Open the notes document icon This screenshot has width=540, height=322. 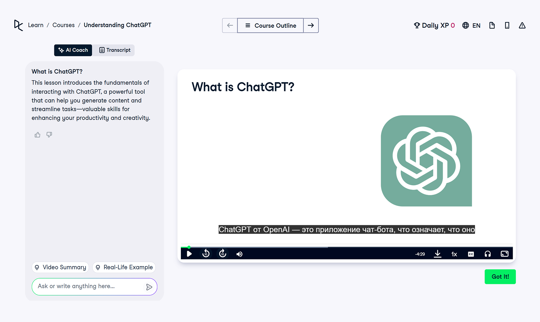coord(492,26)
